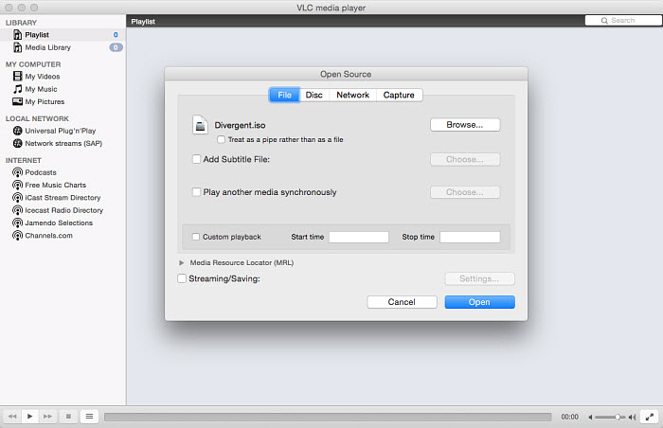Open Media Library icon in sidebar
Image resolution: width=663 pixels, height=428 pixels.
pos(17,47)
